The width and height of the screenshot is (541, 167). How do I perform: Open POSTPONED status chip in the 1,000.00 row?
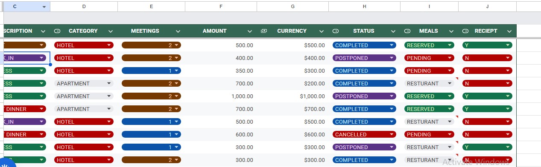tap(364, 96)
